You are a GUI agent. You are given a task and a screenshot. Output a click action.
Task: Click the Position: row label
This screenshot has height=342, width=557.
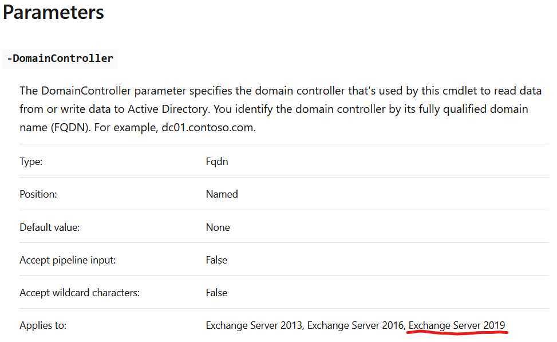pyautogui.click(x=38, y=194)
